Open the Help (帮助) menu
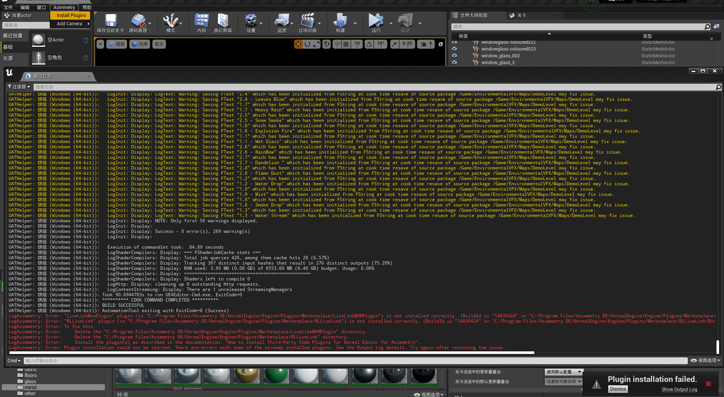 (x=87, y=7)
